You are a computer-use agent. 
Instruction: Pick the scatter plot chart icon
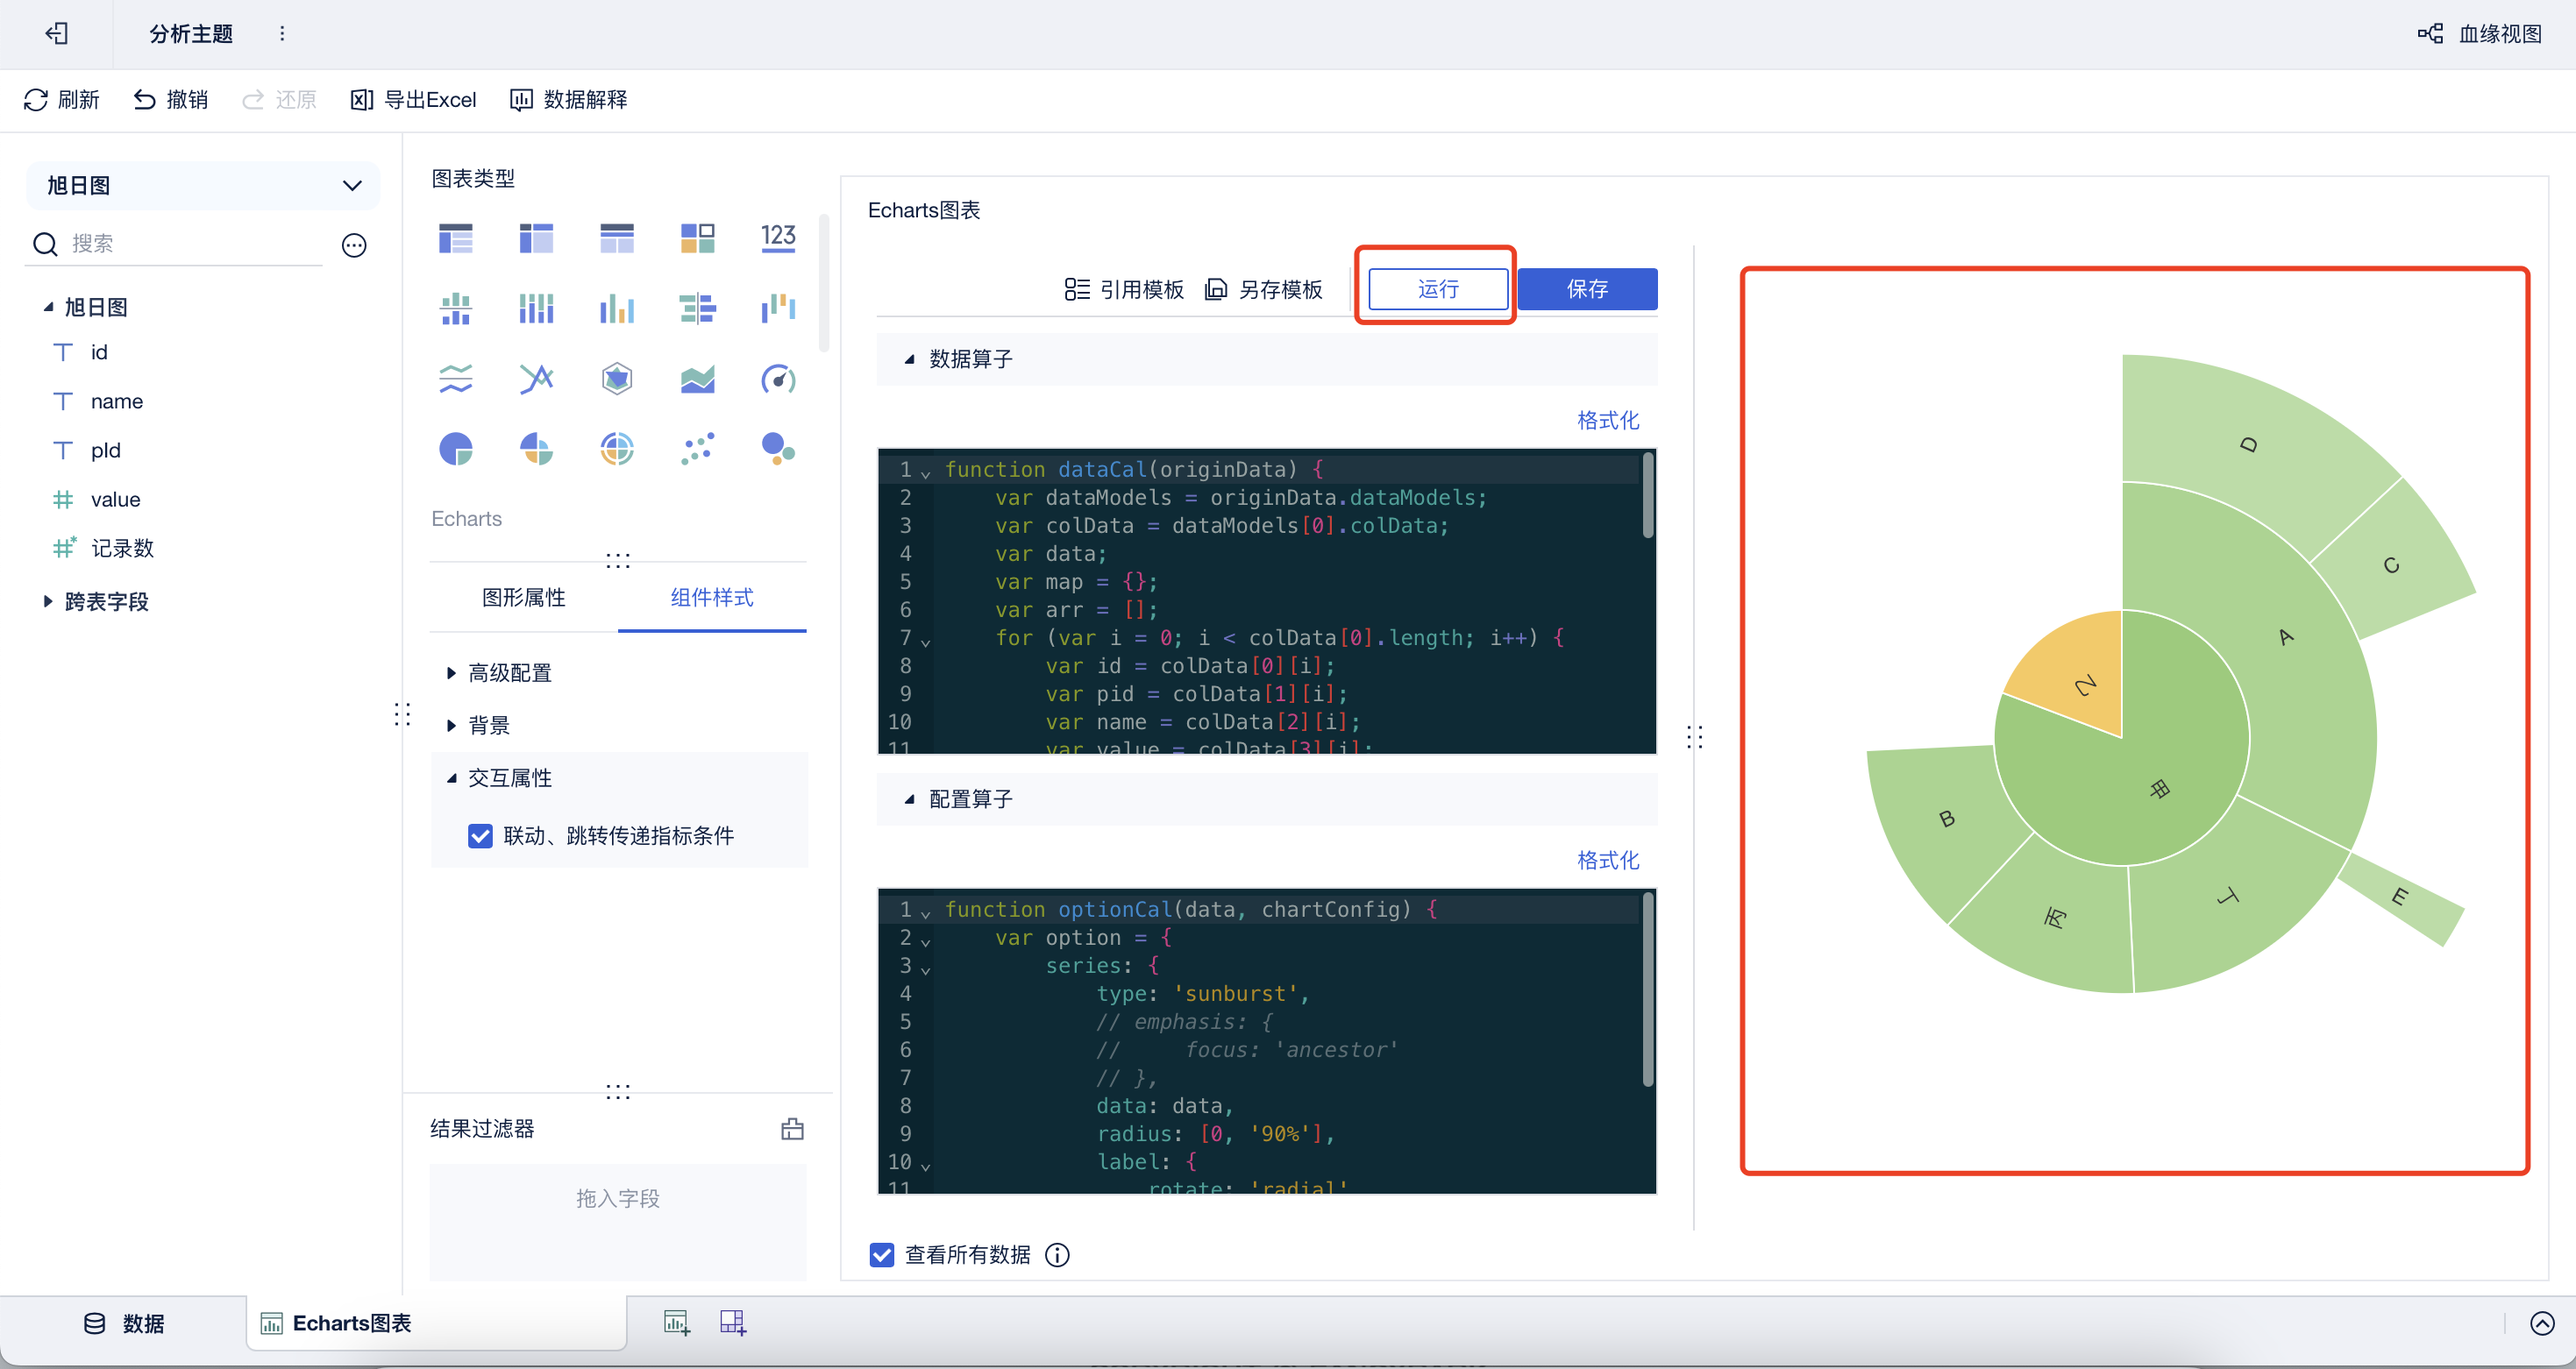(697, 450)
